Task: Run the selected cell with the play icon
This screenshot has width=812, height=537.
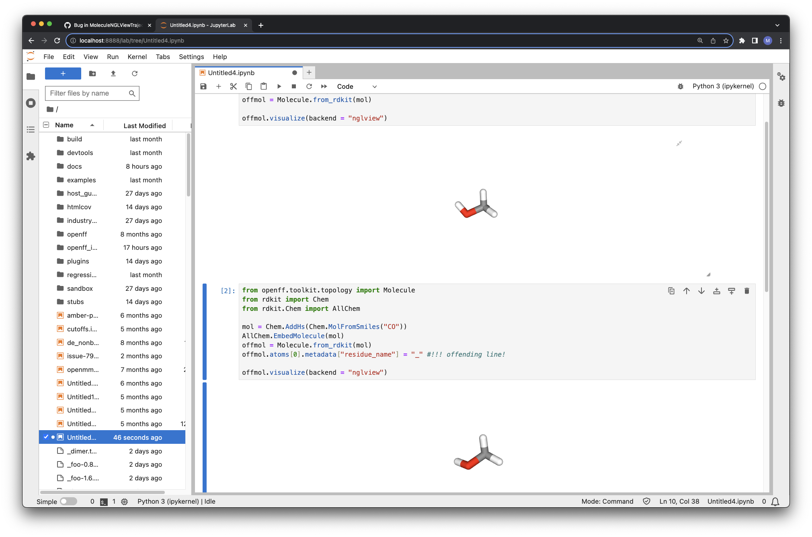Action: coord(279,86)
